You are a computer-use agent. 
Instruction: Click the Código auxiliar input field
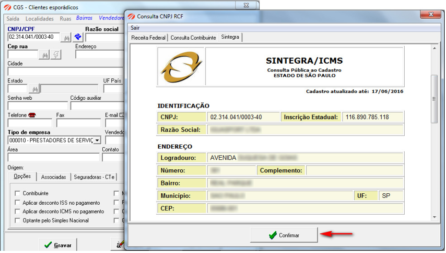tap(97, 105)
